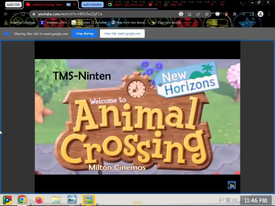
Task: Close the Google Meet tab
Action: pyautogui.click(x=156, y=5)
